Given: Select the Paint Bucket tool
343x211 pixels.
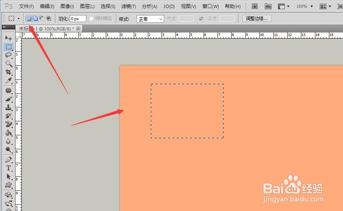Looking at the screenshot, I should coord(8,133).
